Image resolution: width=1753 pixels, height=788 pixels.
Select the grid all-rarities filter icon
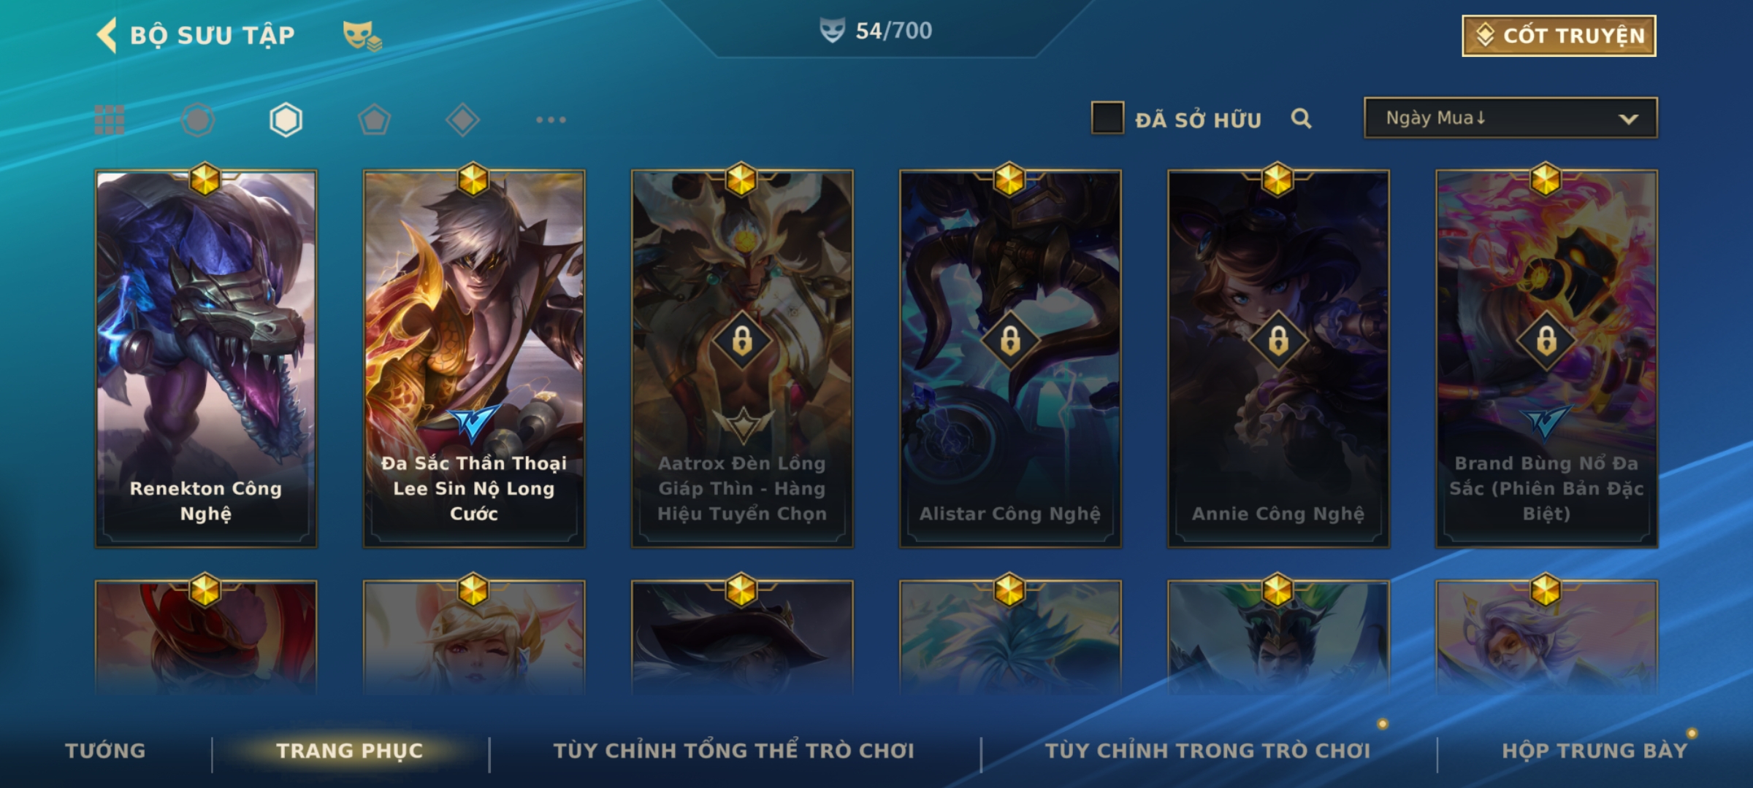110,120
